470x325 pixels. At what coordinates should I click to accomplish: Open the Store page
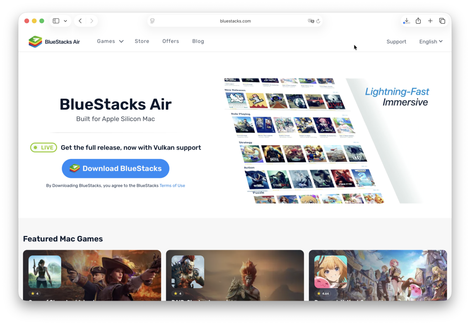coord(142,41)
